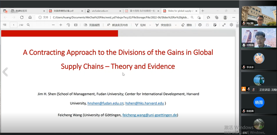Viewport: 277px width, 135px height.
Task: Print the PDF document
Action: (200, 25)
